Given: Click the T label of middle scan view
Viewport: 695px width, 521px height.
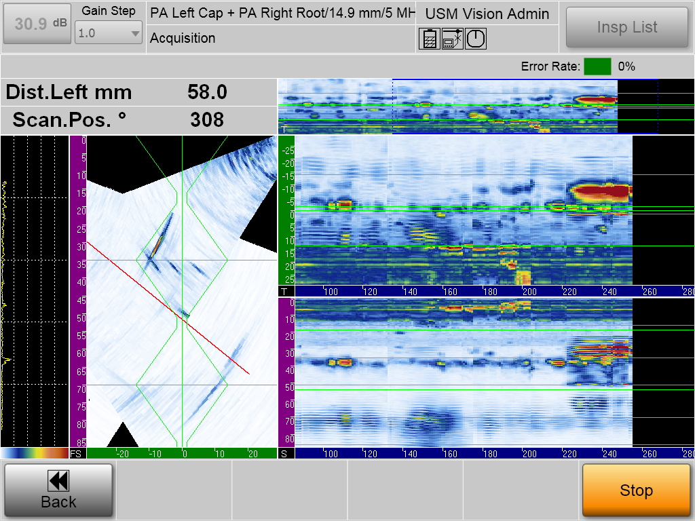Looking at the screenshot, I should click(x=284, y=291).
